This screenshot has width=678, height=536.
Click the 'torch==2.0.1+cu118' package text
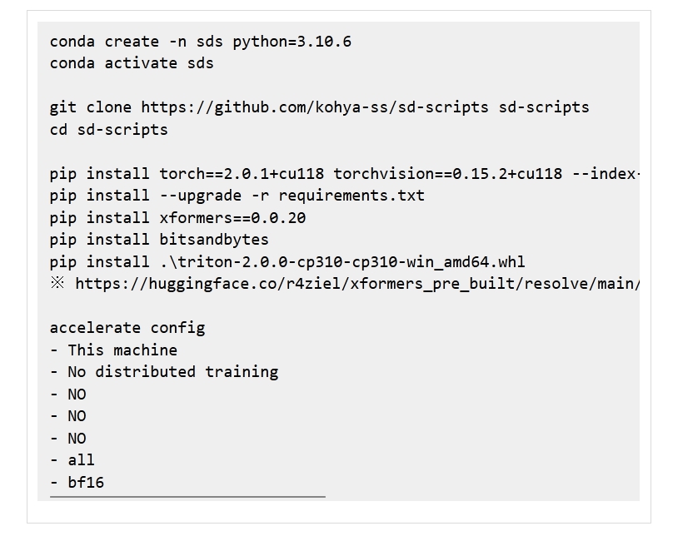click(x=242, y=174)
